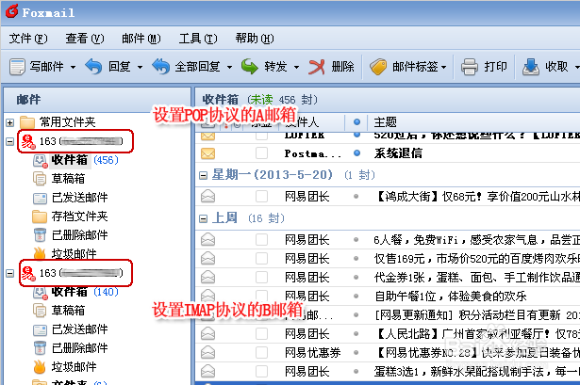Tick checkbox of the 【人民北路】 email
The width and height of the screenshot is (580, 385).
click(x=261, y=334)
